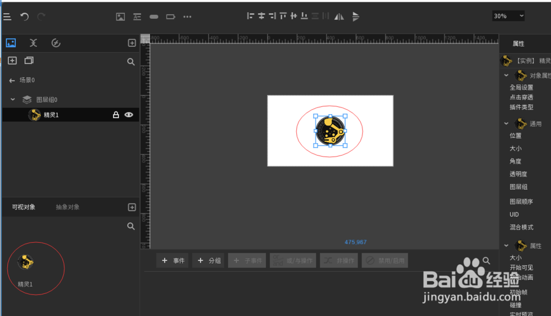Duplicate layer using stacked squares icon
The height and width of the screenshot is (316, 551).
click(x=29, y=61)
